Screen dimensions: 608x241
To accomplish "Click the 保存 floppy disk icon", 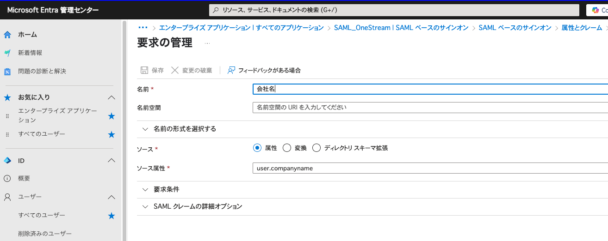I will click(x=144, y=70).
